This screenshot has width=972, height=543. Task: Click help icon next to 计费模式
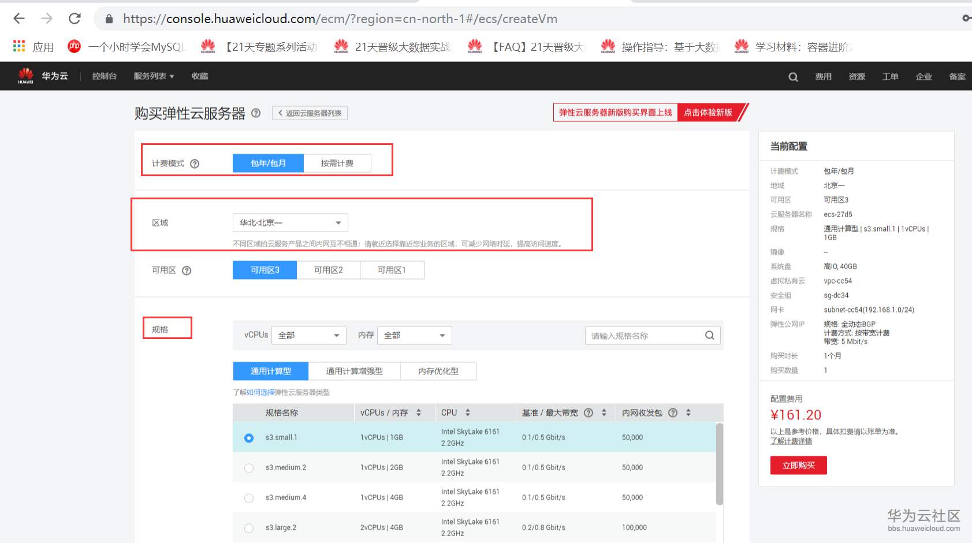point(195,163)
